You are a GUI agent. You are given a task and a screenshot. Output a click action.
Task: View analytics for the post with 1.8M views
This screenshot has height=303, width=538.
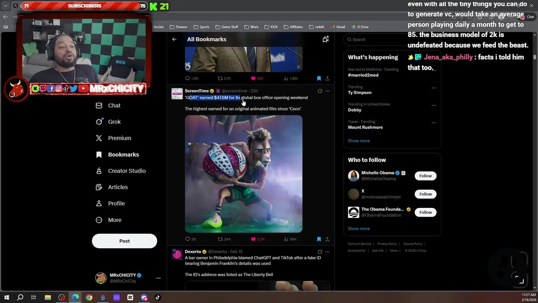pyautogui.click(x=291, y=78)
